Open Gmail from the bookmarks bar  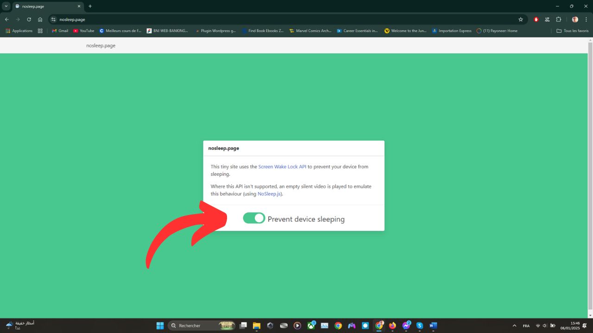60,31
